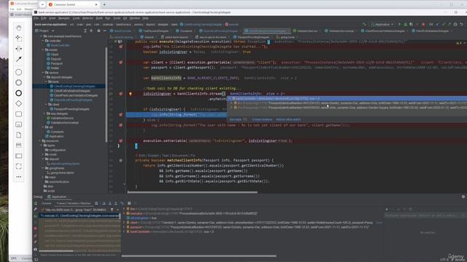Create an end event with the bold circle
The width and height of the screenshot is (467, 262).
pos(19,93)
